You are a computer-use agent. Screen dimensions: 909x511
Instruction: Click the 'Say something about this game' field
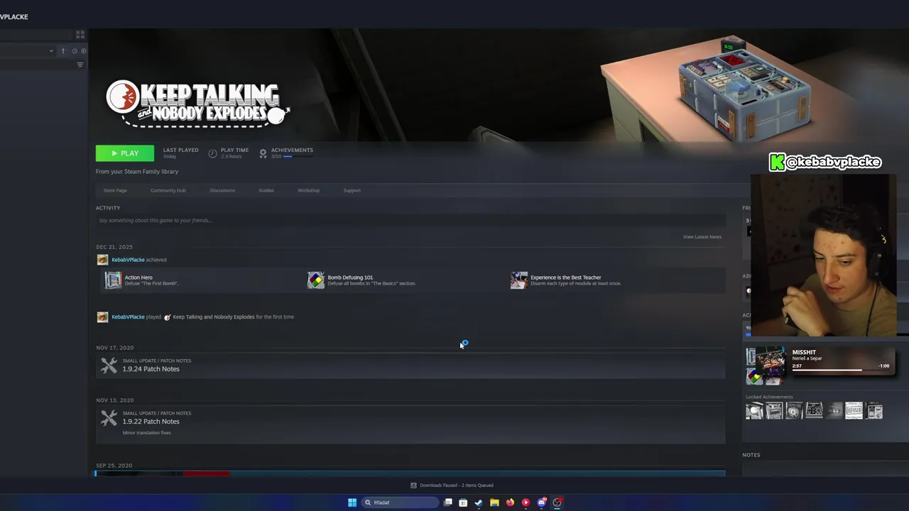coord(410,221)
